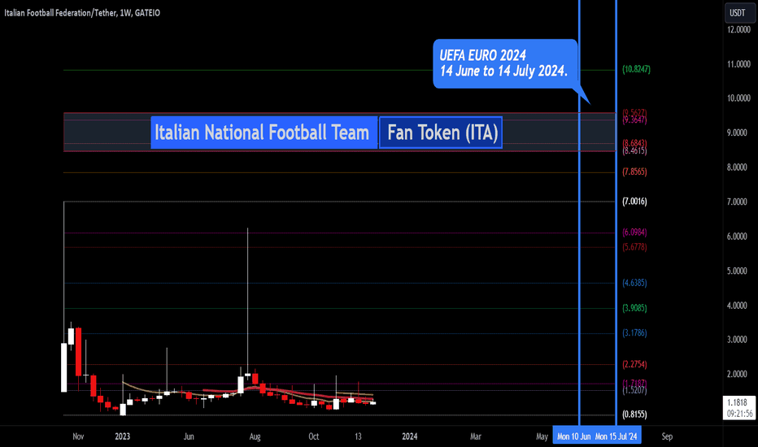Click 11.0000 on the price axis

click(x=738, y=63)
